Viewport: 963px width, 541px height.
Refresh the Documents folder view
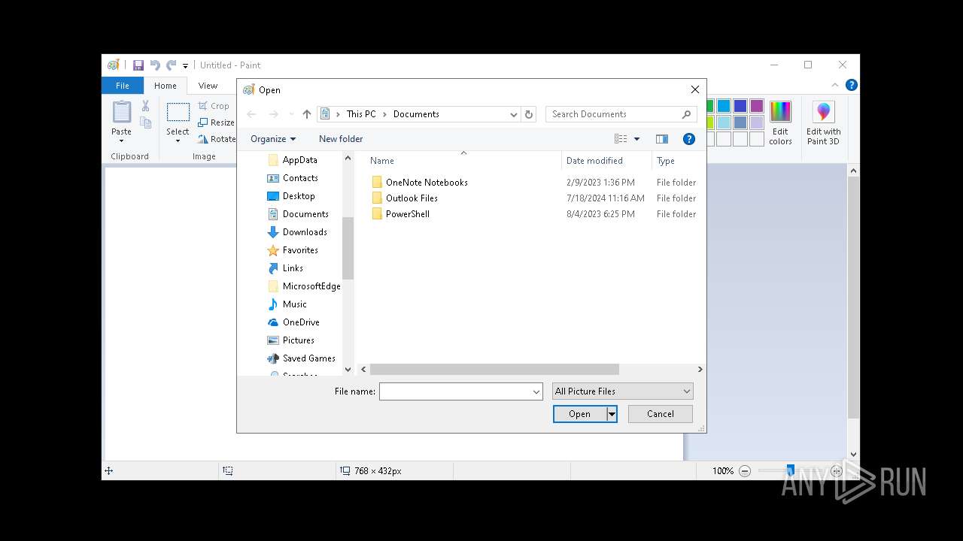[529, 114]
